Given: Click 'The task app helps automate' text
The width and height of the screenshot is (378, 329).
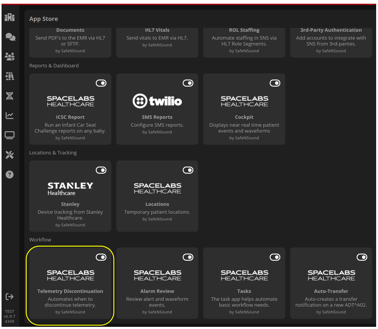Looking at the screenshot, I should [x=244, y=302].
